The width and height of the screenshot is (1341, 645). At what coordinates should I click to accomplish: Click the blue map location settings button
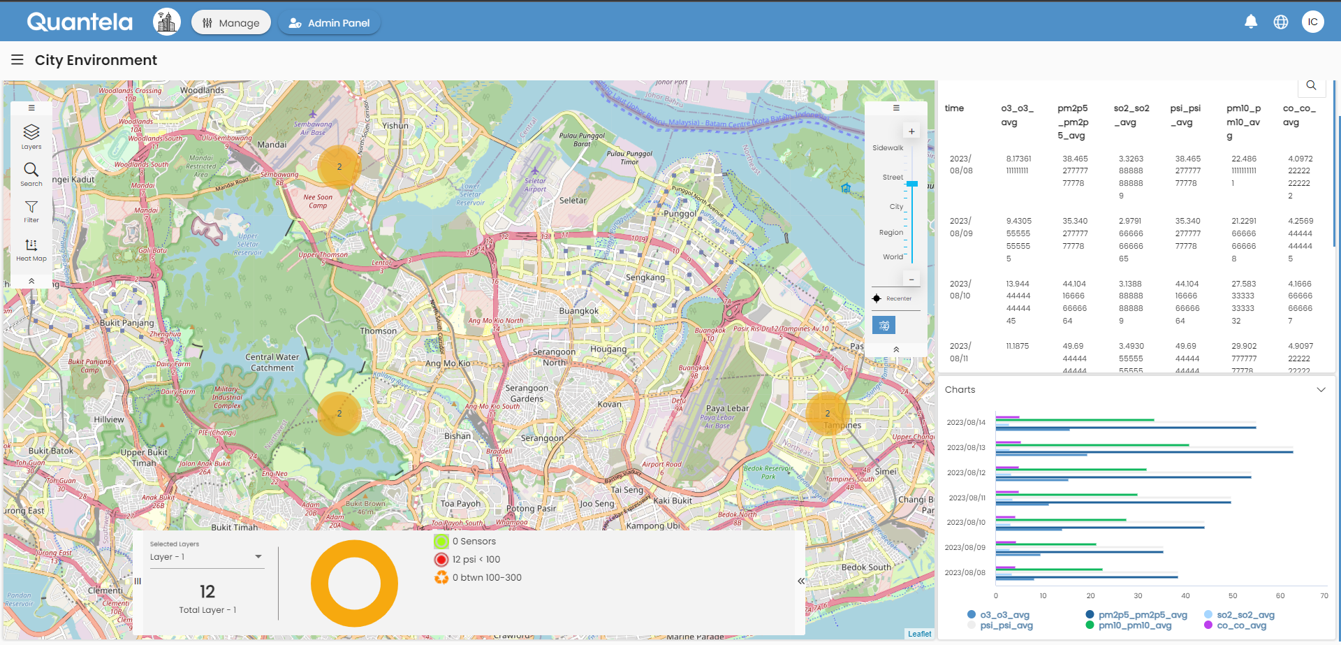point(884,325)
